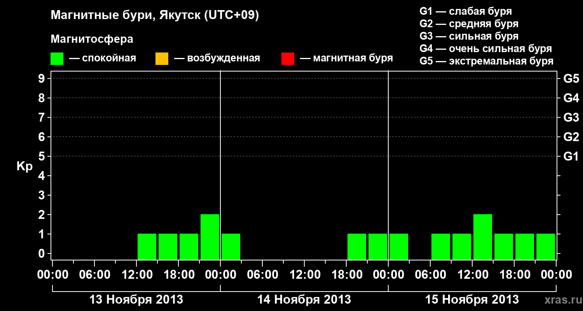This screenshot has width=583, height=311.
Task: Select the chart title 'Магнитные бури, Якутск (UTC+09)'
Action: coord(155,16)
